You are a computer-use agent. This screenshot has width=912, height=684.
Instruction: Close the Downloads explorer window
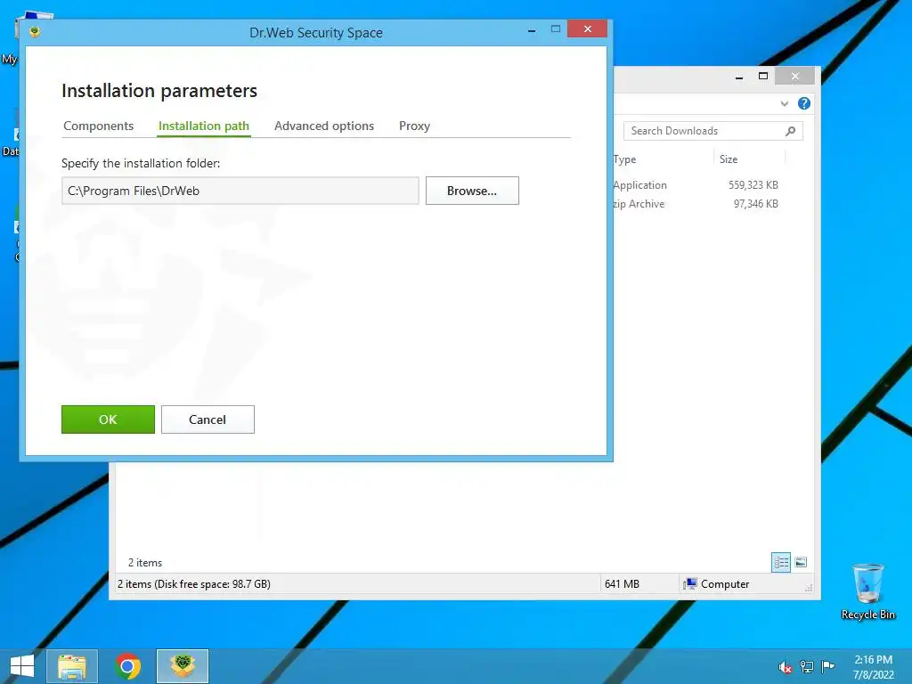coord(795,77)
